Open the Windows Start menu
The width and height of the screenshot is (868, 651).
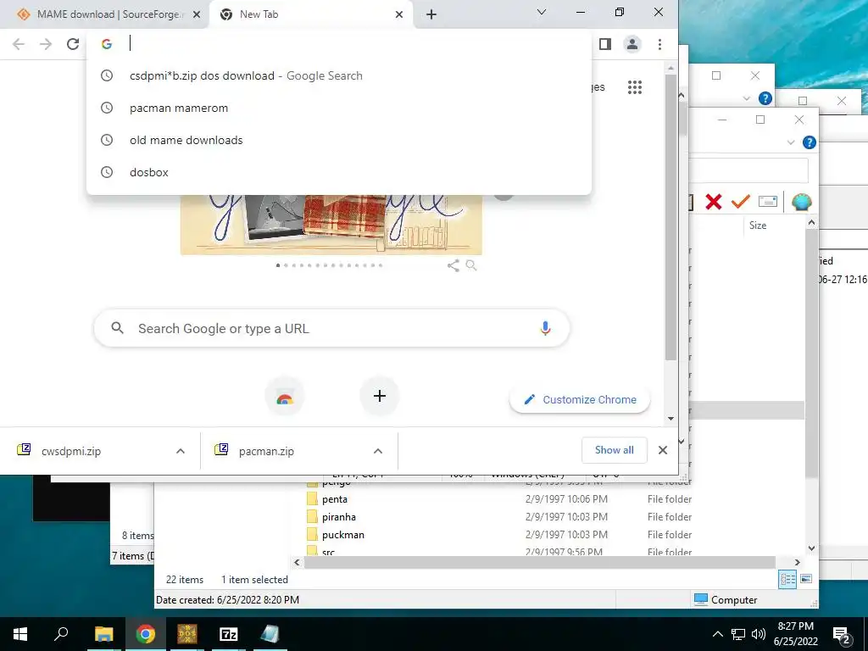[x=20, y=634]
